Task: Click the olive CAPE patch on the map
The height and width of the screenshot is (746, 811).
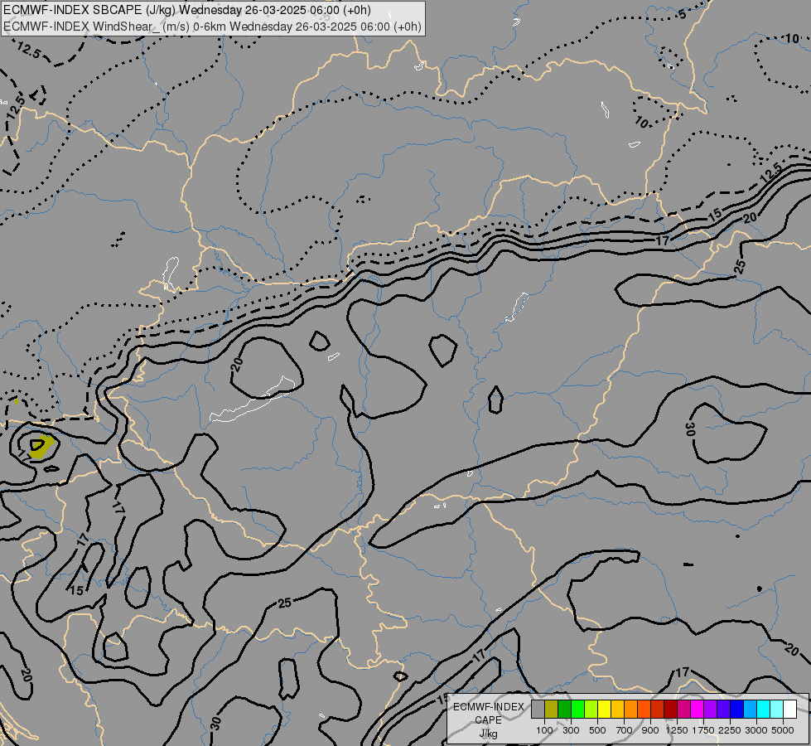Action: click(41, 448)
